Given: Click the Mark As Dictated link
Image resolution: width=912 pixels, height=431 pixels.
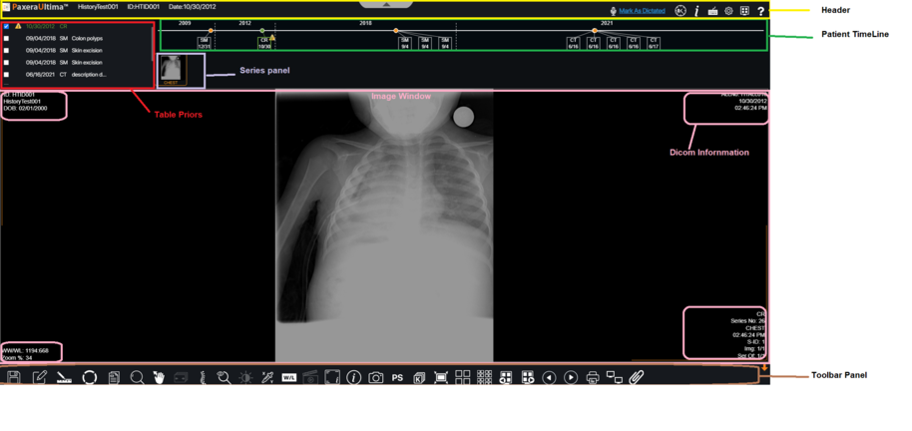Looking at the screenshot, I should coord(643,11).
